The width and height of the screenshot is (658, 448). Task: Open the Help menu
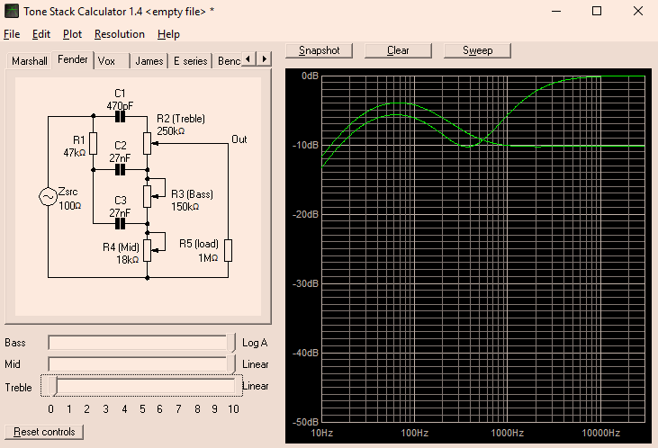(168, 34)
